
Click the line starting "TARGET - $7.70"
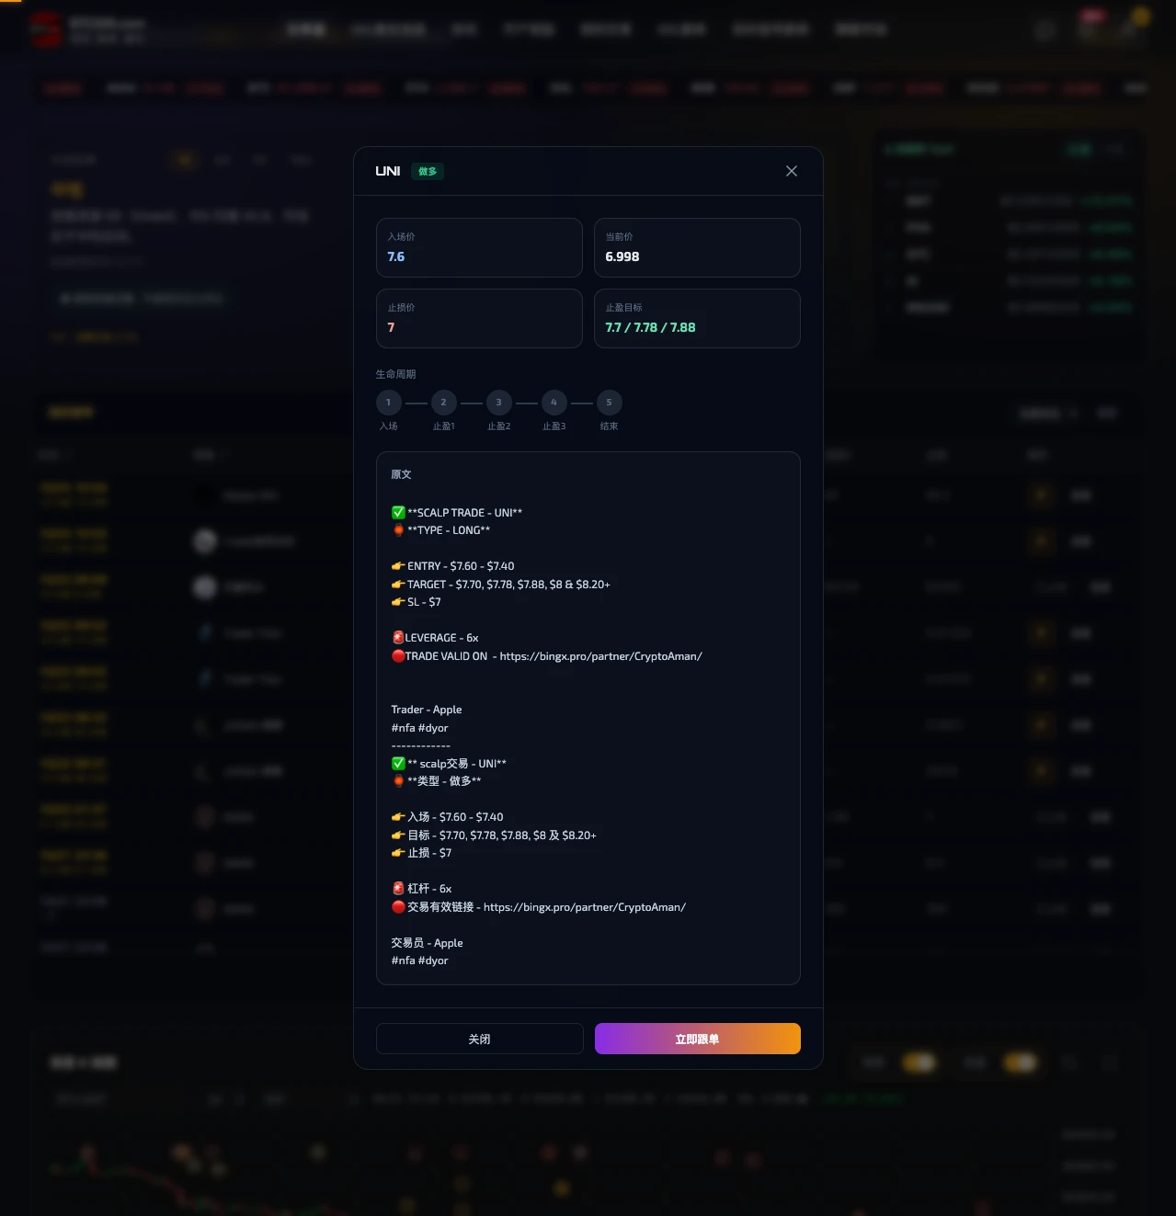pos(501,585)
